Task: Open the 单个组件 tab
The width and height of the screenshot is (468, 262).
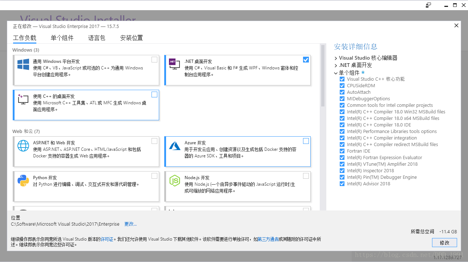Action: tap(62, 38)
